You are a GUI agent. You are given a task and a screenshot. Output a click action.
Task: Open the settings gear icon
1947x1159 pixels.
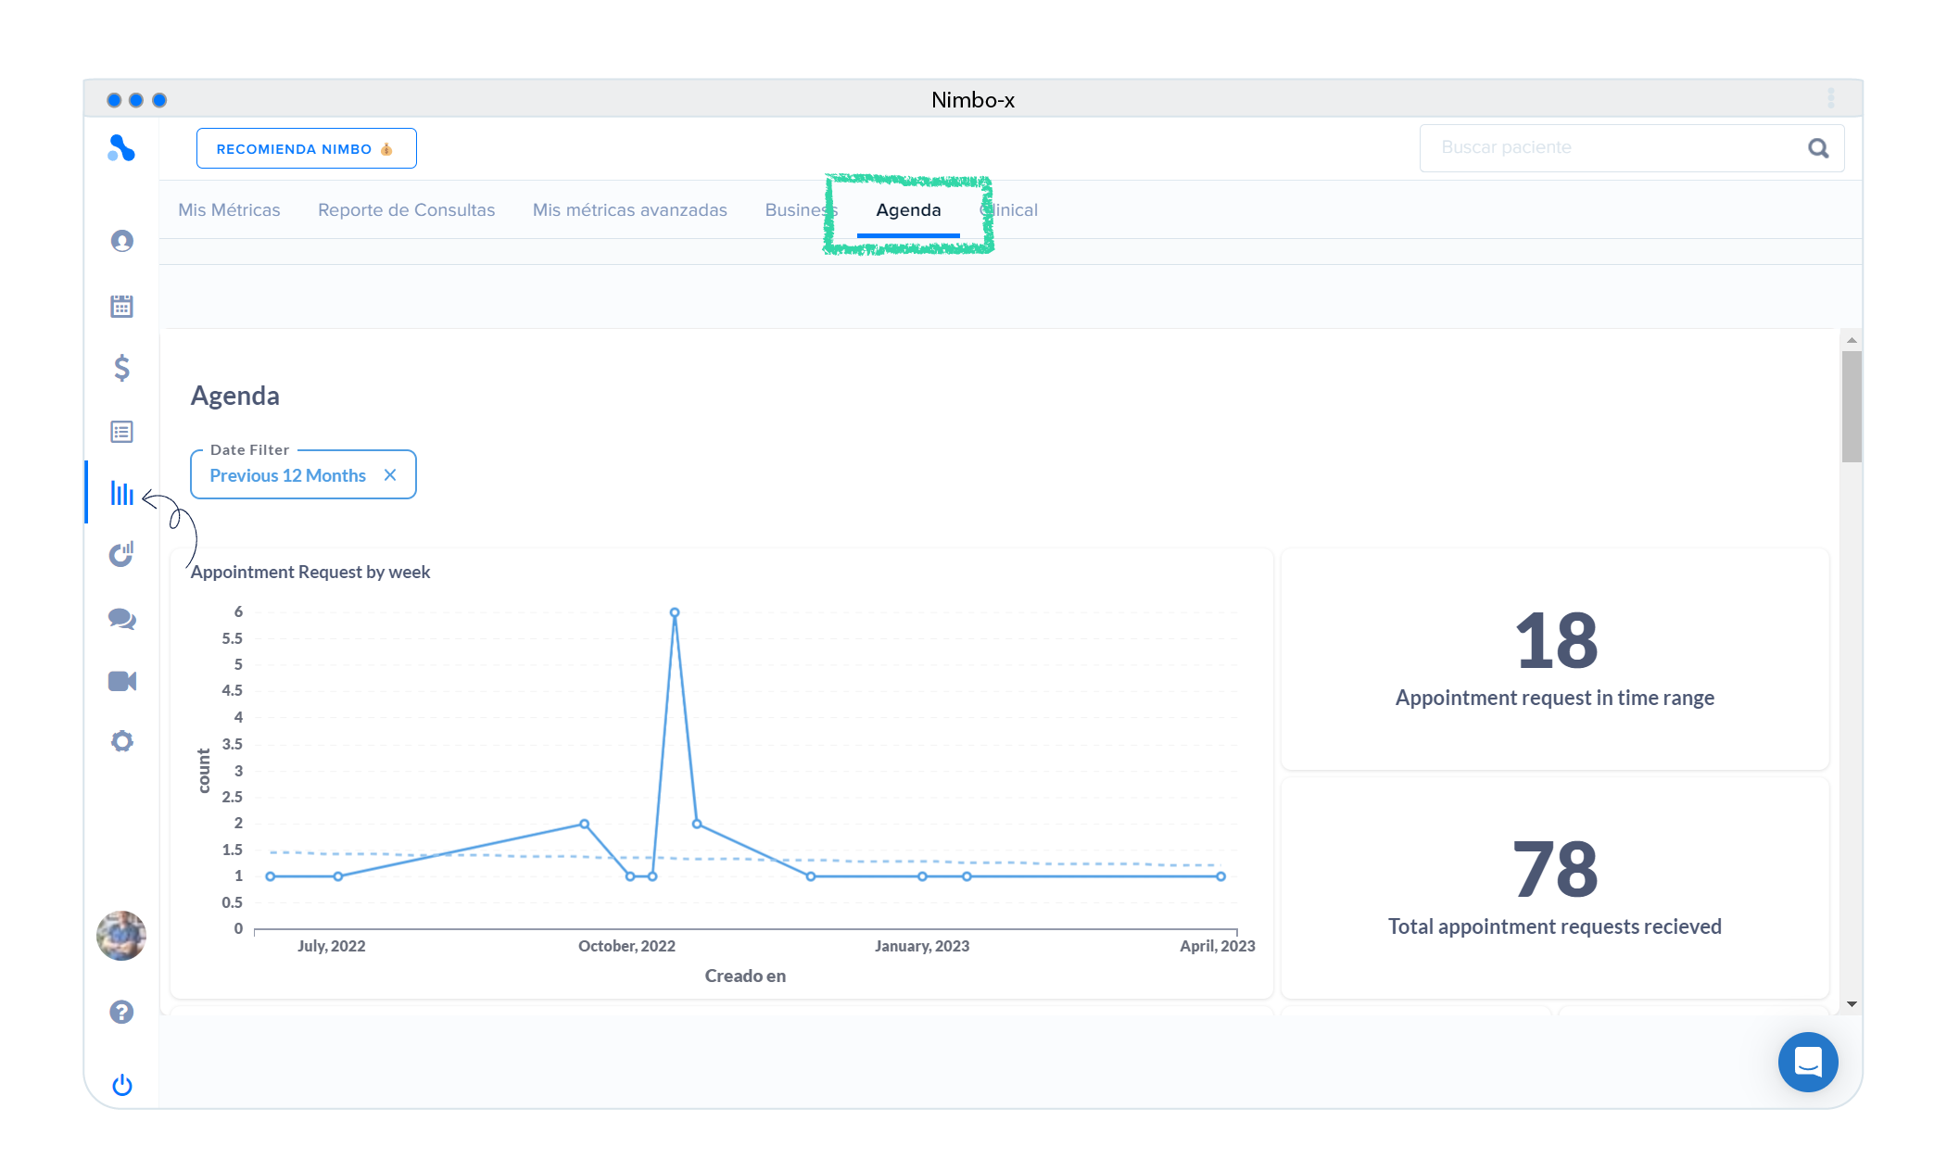pyautogui.click(x=121, y=741)
